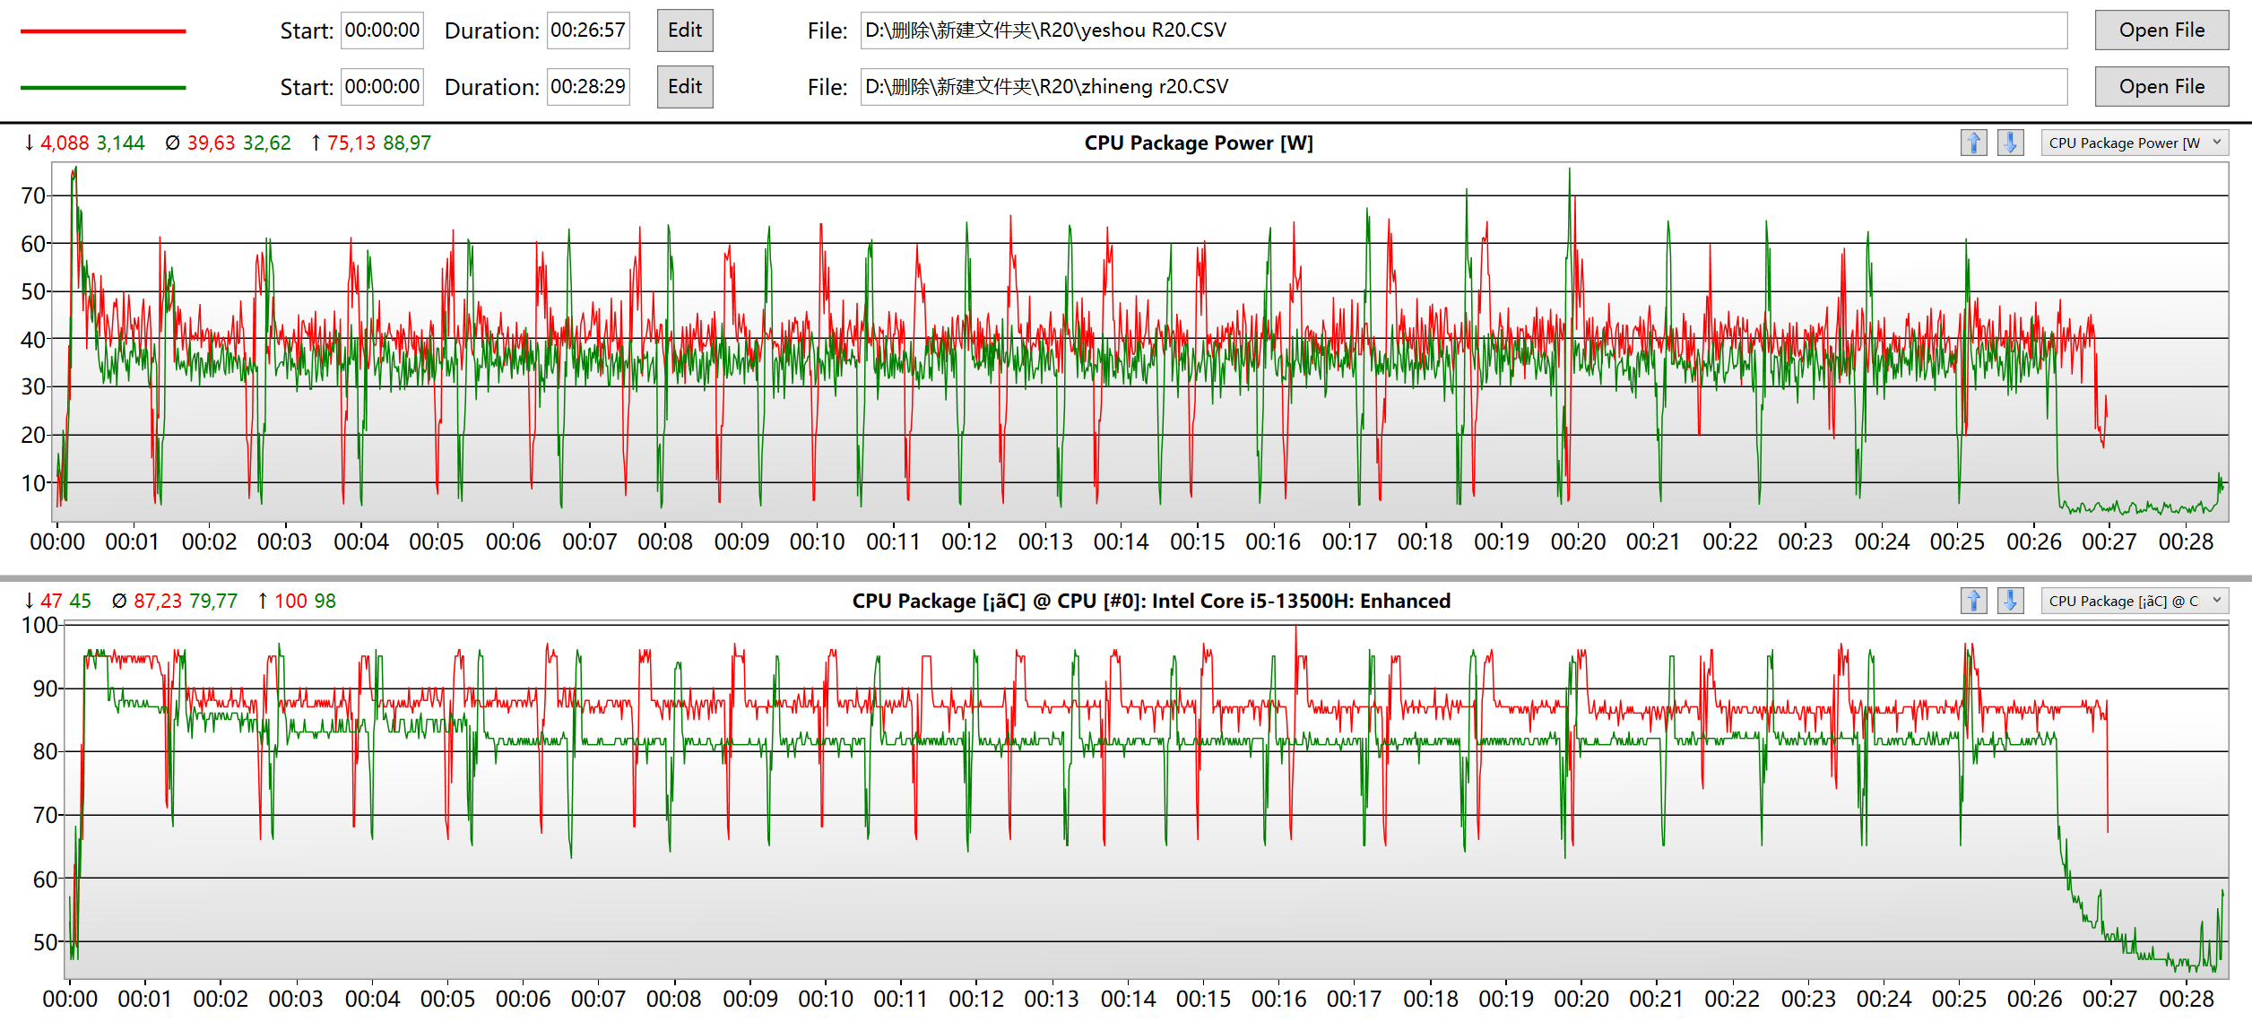Select the green line color sample
2252x1022 pixels.
coord(103,88)
